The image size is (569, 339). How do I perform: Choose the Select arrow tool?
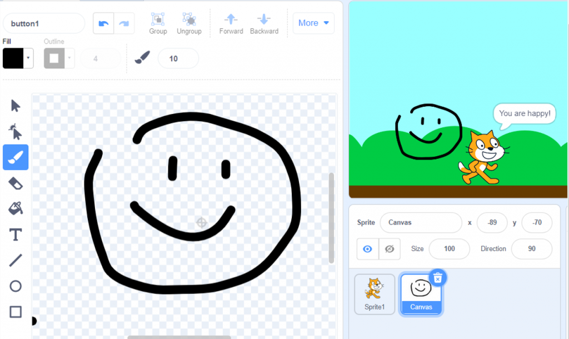pyautogui.click(x=15, y=106)
